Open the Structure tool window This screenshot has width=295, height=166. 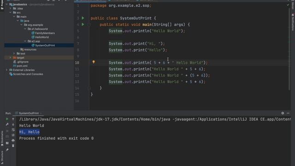(x=2, y=158)
